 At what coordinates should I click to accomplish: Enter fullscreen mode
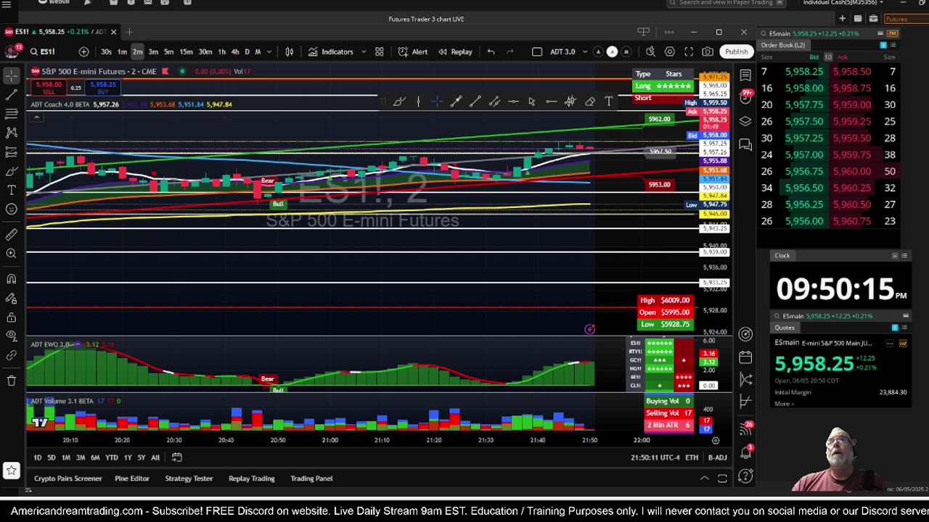(x=688, y=51)
